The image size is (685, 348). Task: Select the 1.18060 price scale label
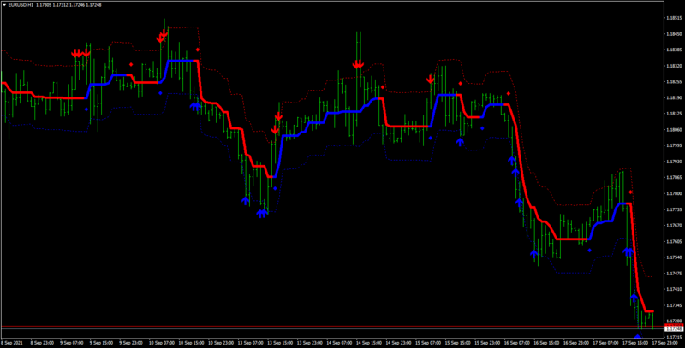coord(675,129)
